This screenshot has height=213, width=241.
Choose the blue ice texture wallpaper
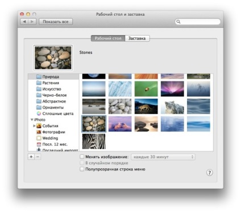pos(120,89)
